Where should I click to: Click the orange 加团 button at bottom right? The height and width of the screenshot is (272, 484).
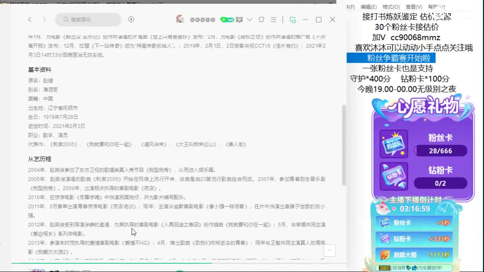[x=385, y=267]
